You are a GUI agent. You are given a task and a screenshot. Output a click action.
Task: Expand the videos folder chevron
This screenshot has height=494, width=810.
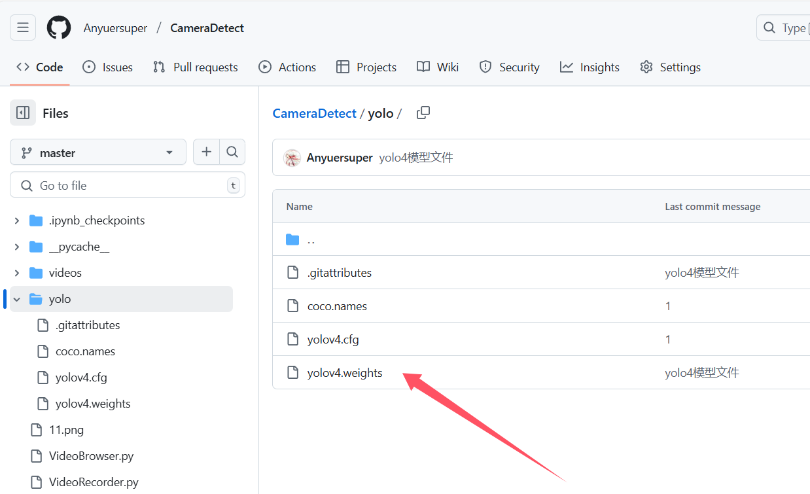(17, 273)
